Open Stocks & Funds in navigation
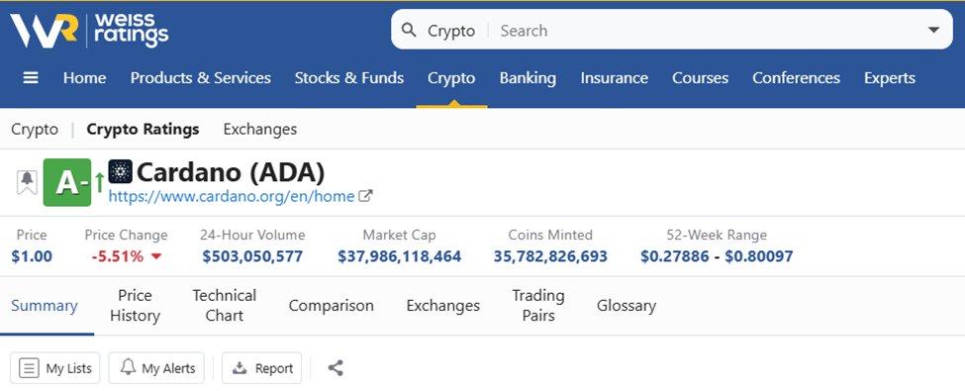This screenshot has width=965, height=391. point(349,78)
